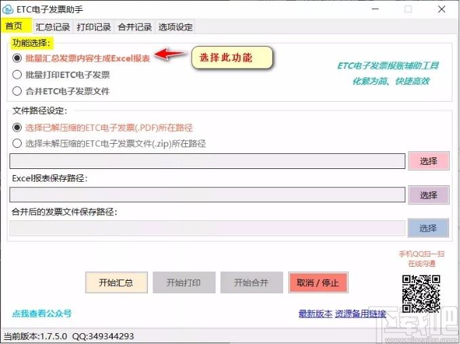460x344 pixels.
Task: Click the invoice source path input field
Action: [208, 161]
